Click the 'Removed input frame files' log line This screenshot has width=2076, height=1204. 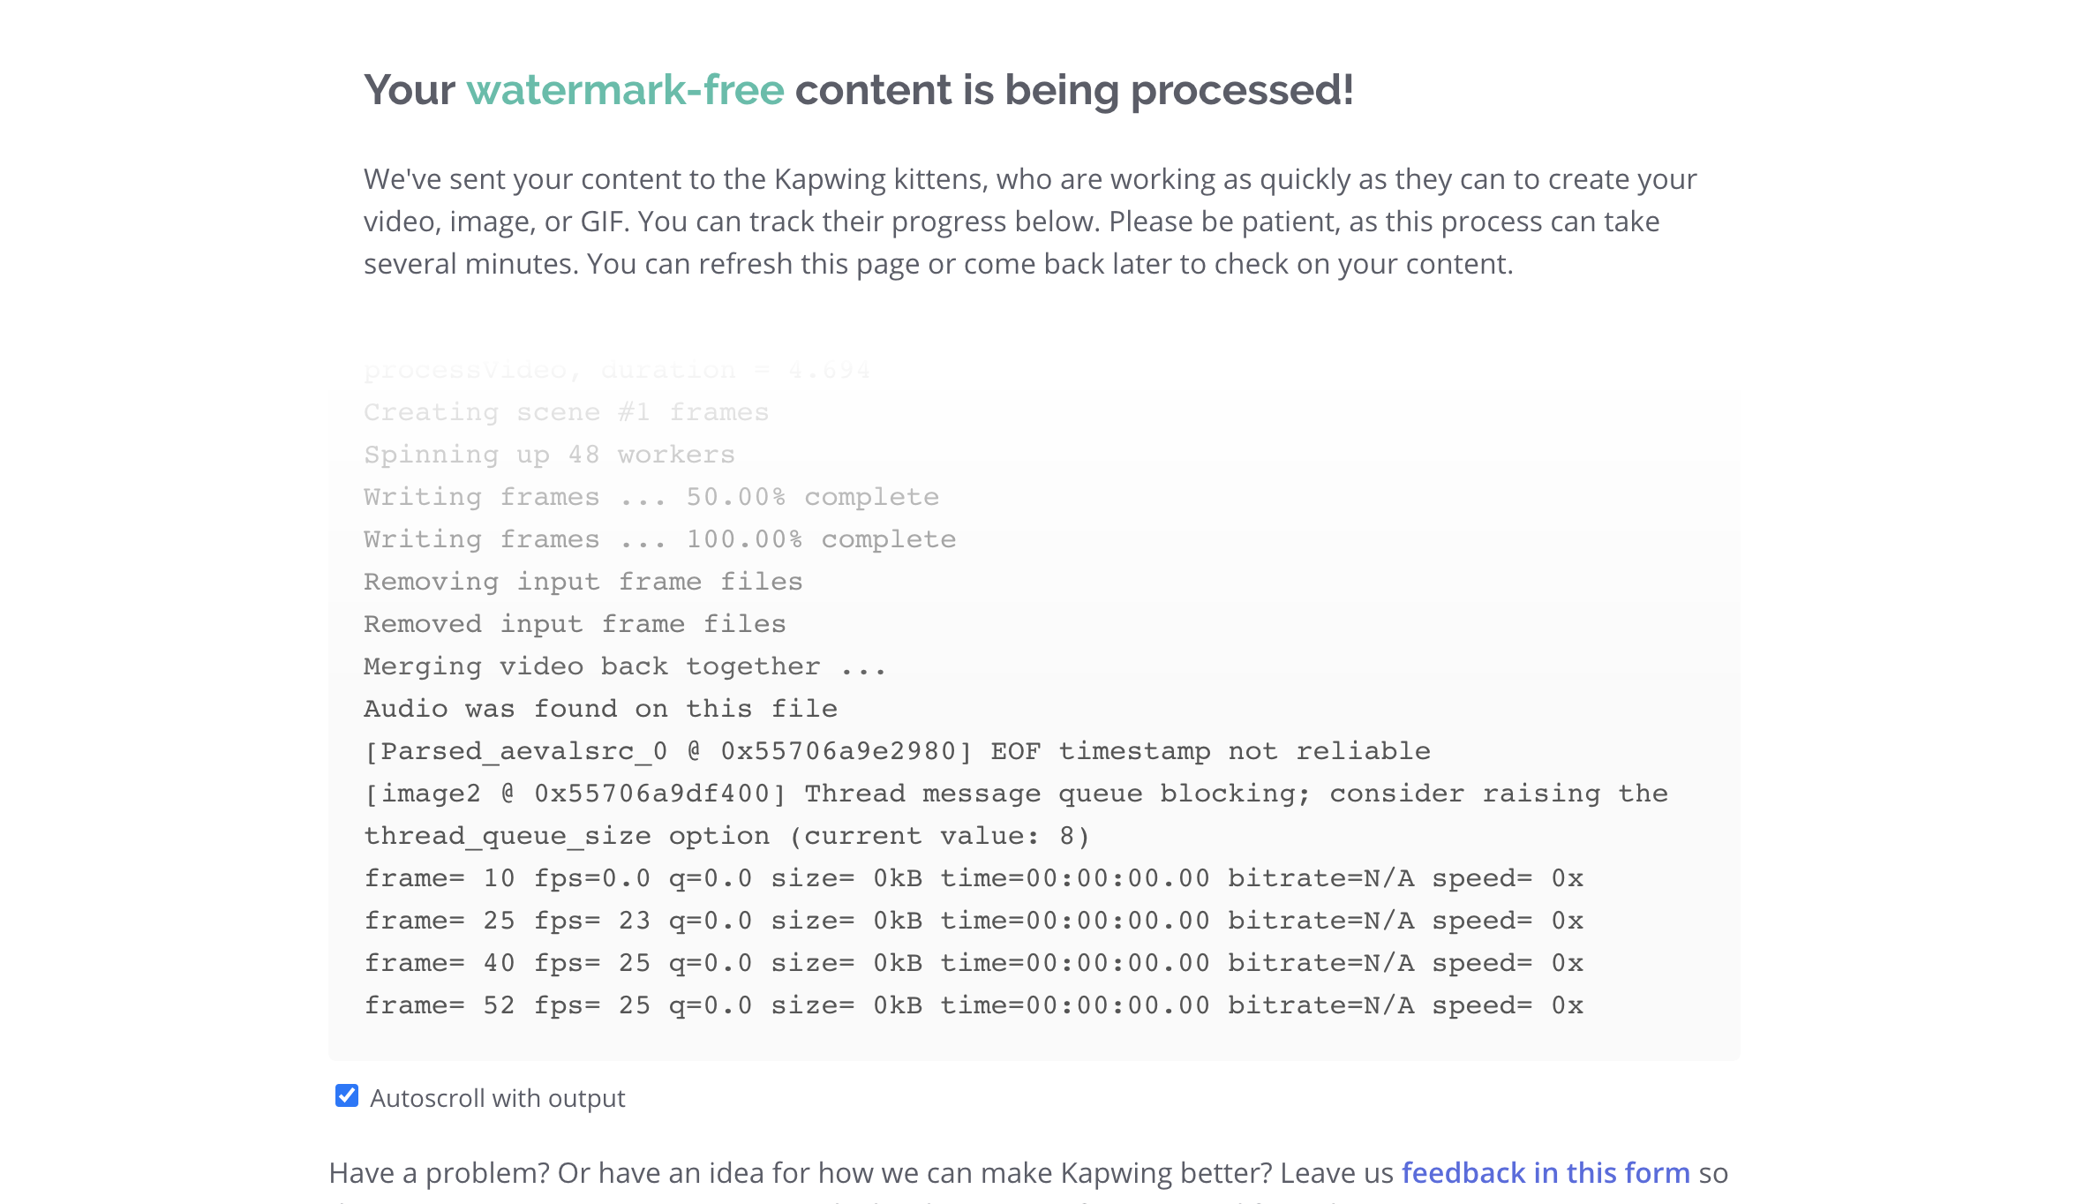(x=575, y=624)
